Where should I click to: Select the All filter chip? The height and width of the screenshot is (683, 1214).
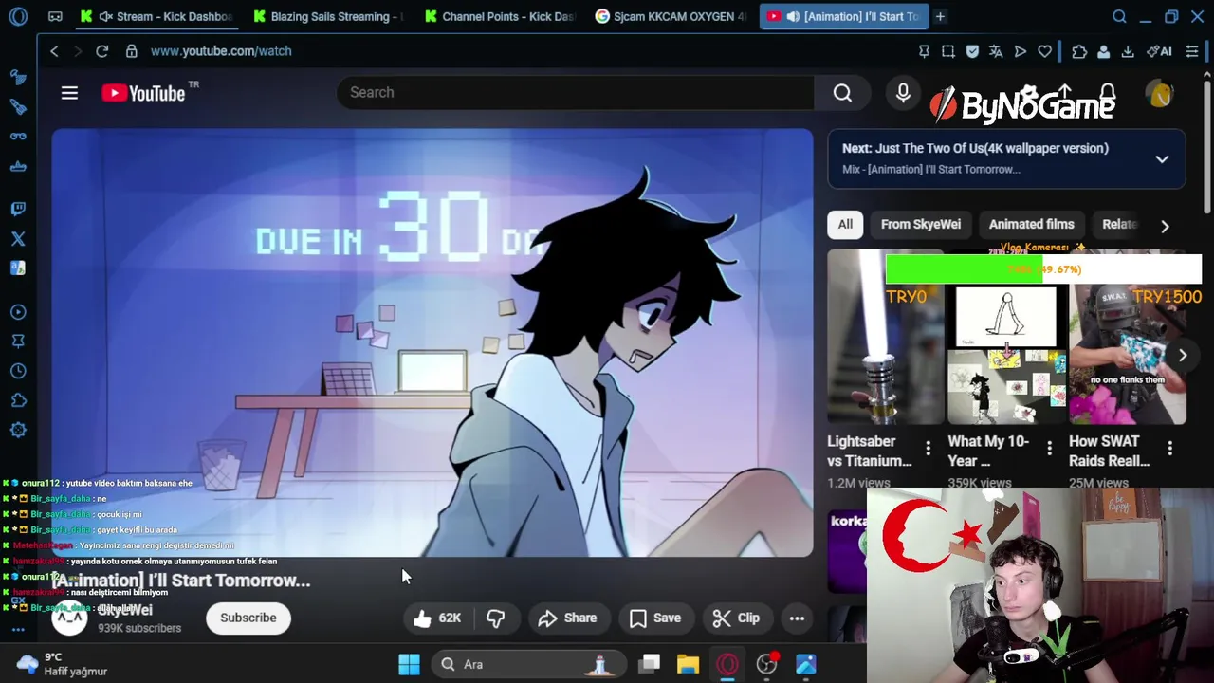845,224
